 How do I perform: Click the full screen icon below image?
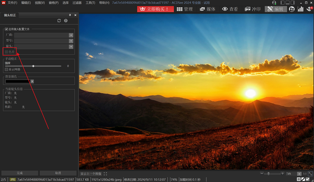coord(105,173)
